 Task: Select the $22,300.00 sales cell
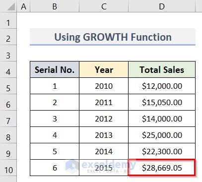162,151
